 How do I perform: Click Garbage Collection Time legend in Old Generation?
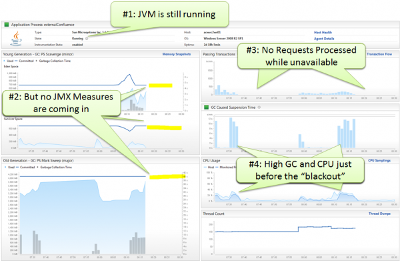click(x=55, y=167)
